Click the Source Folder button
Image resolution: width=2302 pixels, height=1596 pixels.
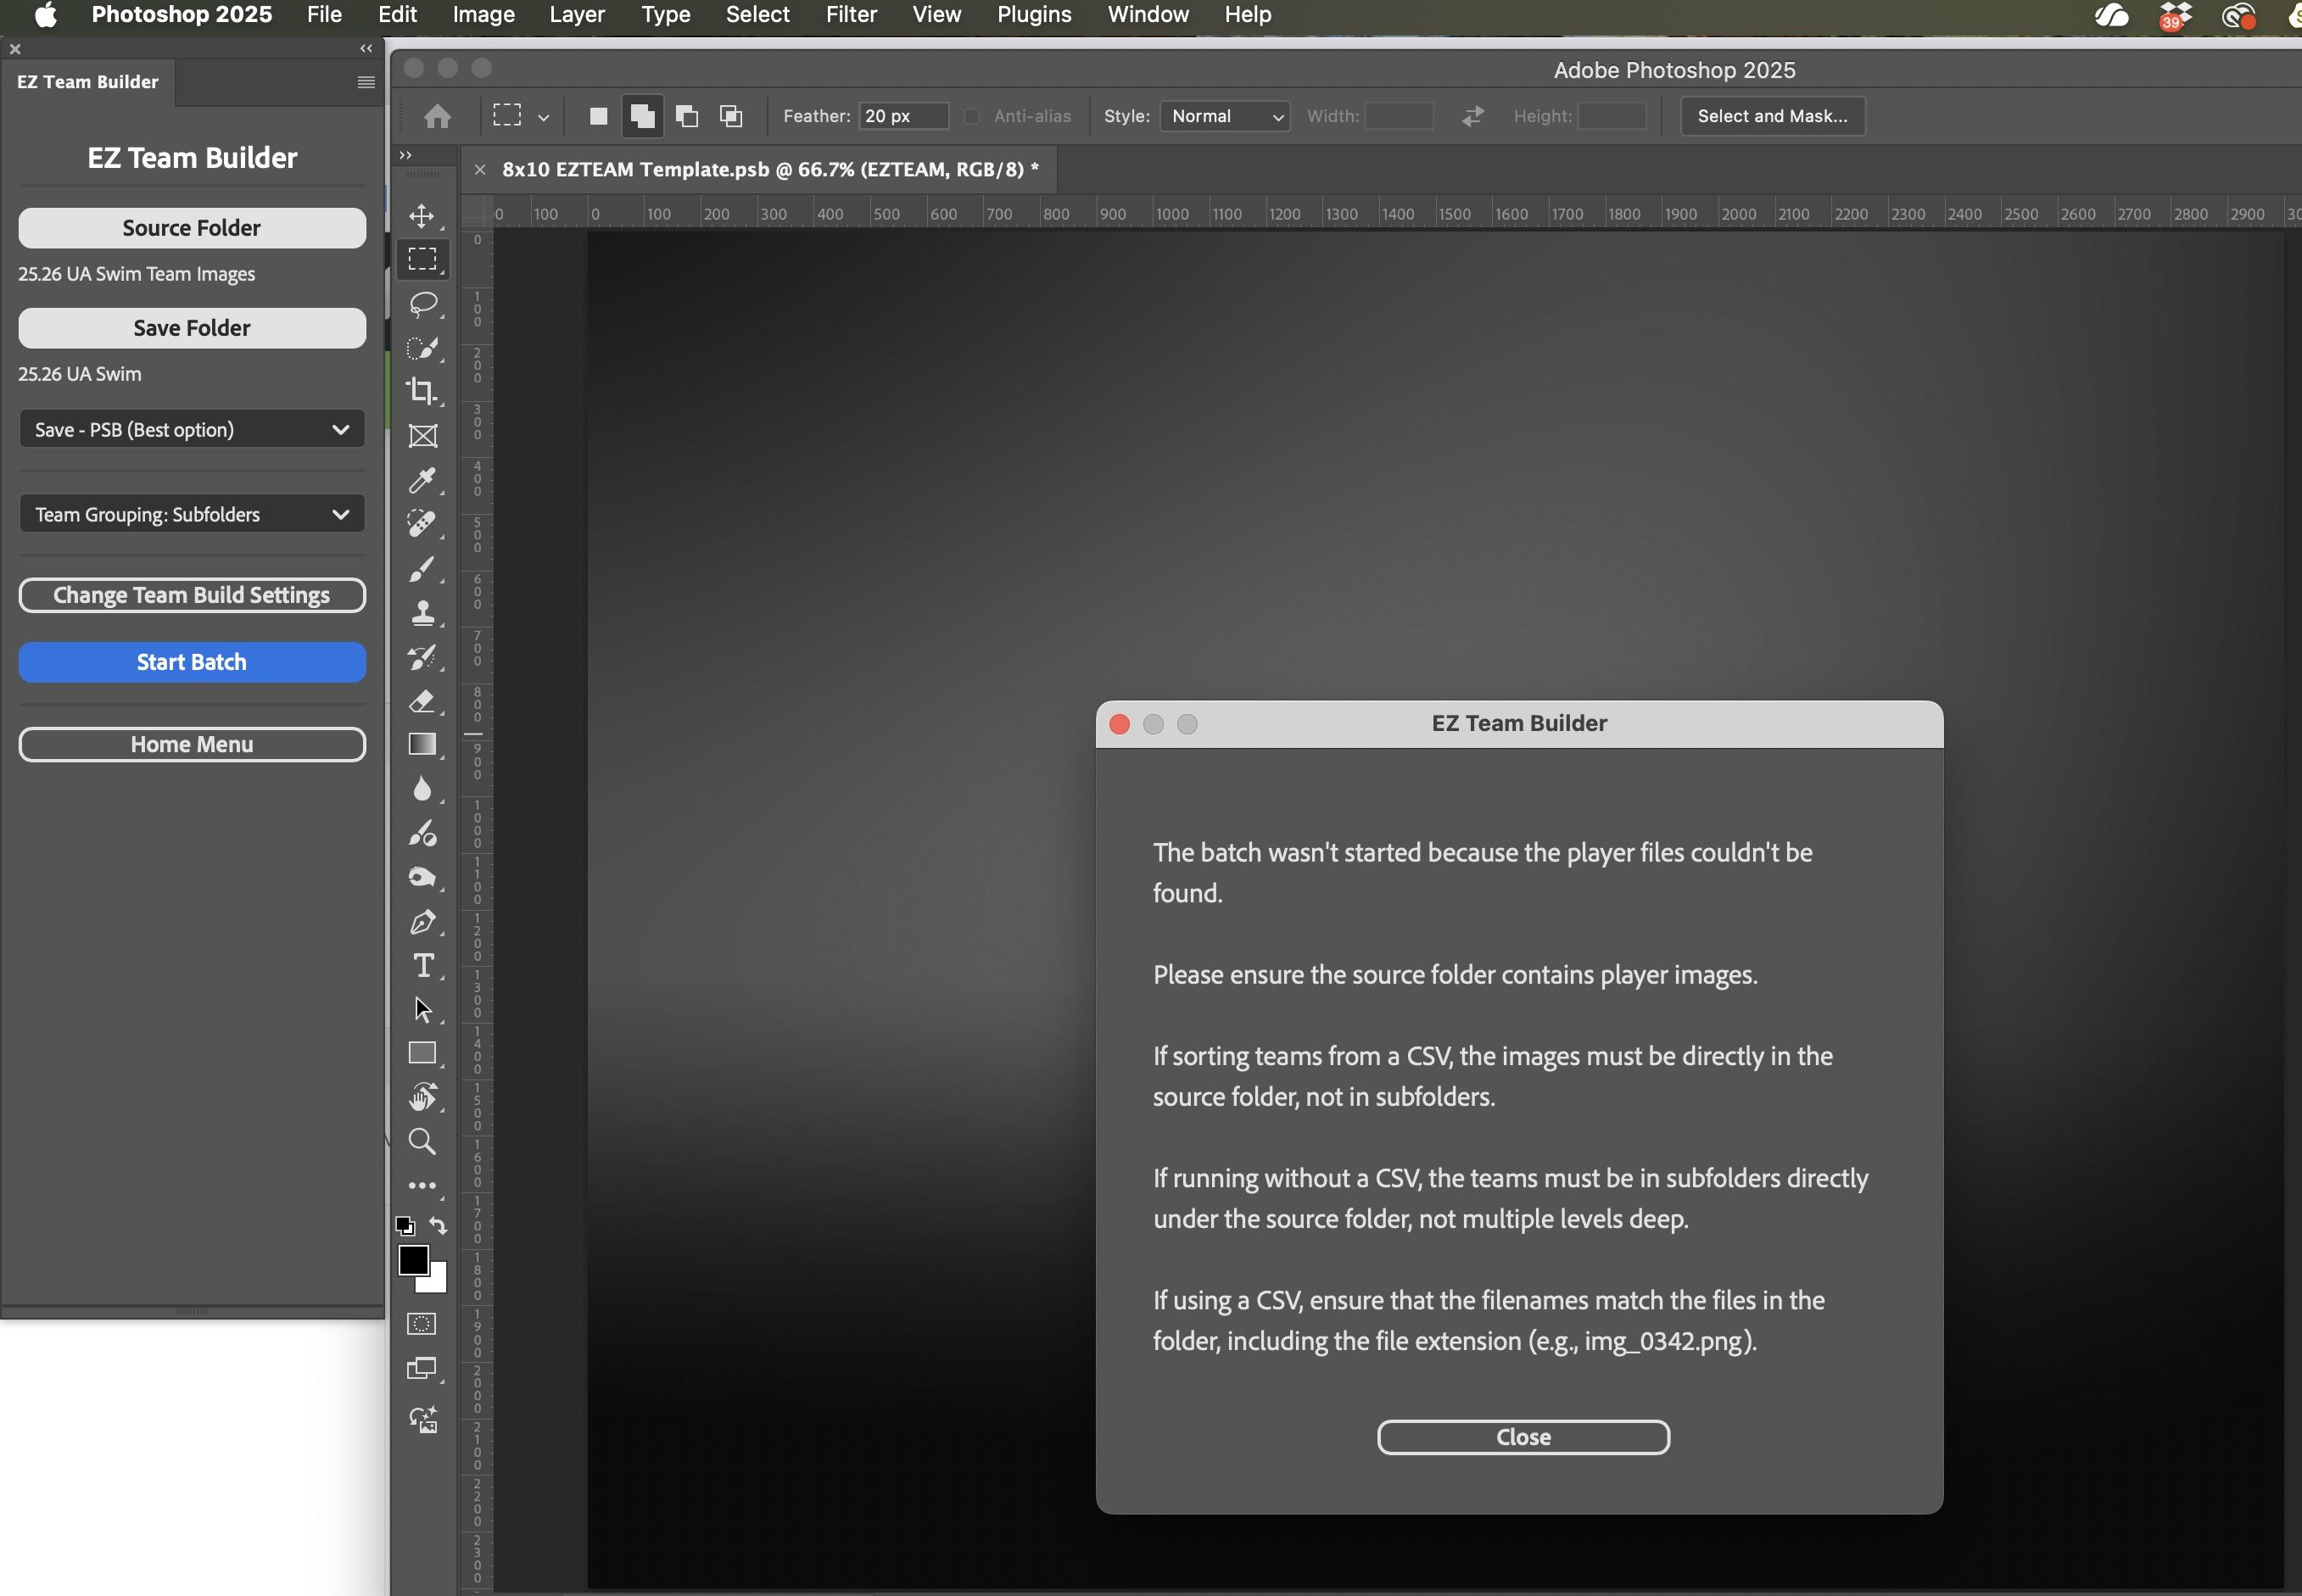click(192, 228)
